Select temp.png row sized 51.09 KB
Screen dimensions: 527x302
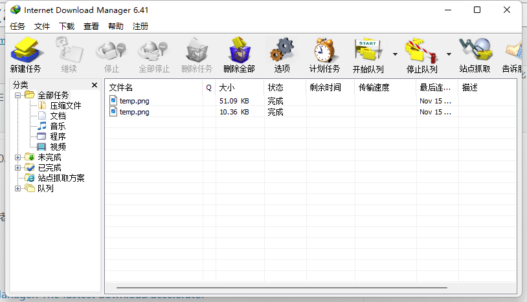coord(311,101)
